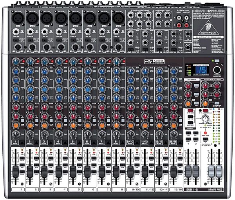235x200 pixels.
Task: Click the channel 11/12 BAL knob
Action: [x=145, y=134]
